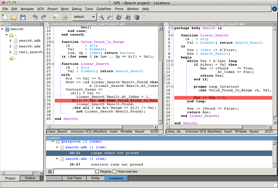Close the Locations panel
This screenshot has width=278, height=188.
tap(275, 138)
